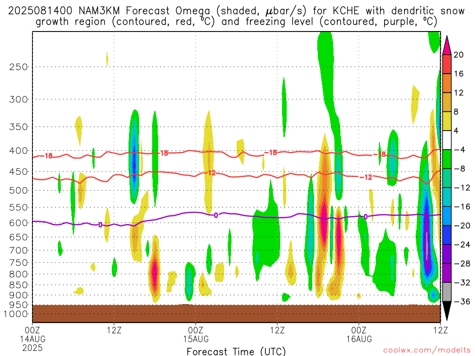Image resolution: width=475 pixels, height=356 pixels.
Task: Click the 15AUG date label
Action: click(x=196, y=339)
